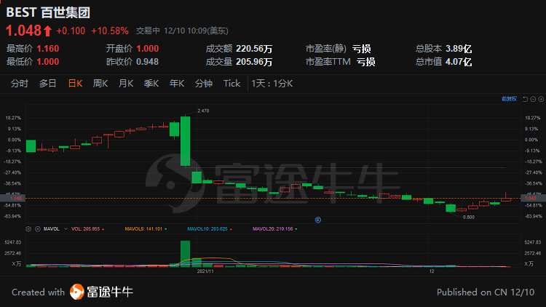This screenshot has height=307, width=546.
Task: Open the 分钟 interval dropdown
Action: point(204,84)
